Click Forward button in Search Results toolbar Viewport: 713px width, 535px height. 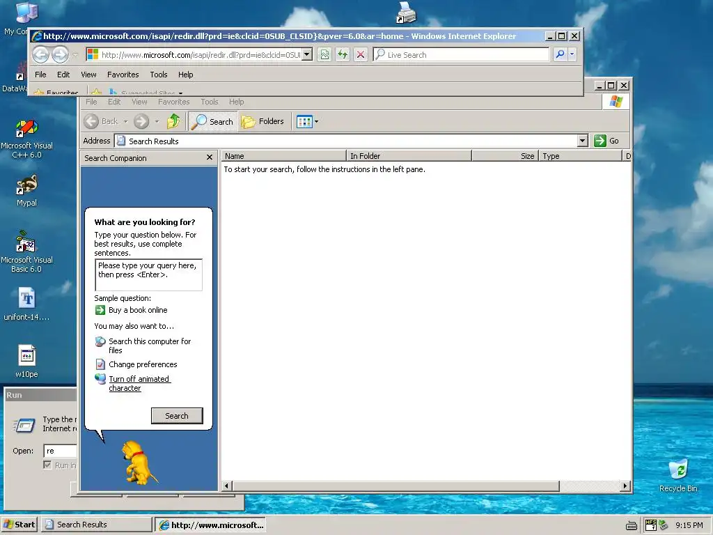pyautogui.click(x=141, y=121)
